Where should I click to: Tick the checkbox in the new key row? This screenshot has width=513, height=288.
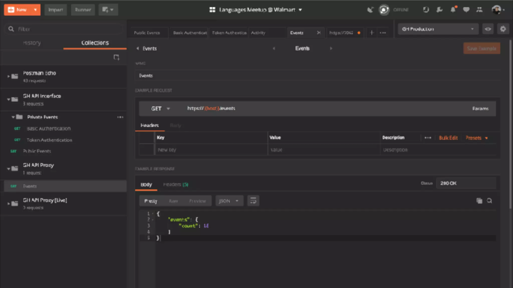[x=147, y=150]
